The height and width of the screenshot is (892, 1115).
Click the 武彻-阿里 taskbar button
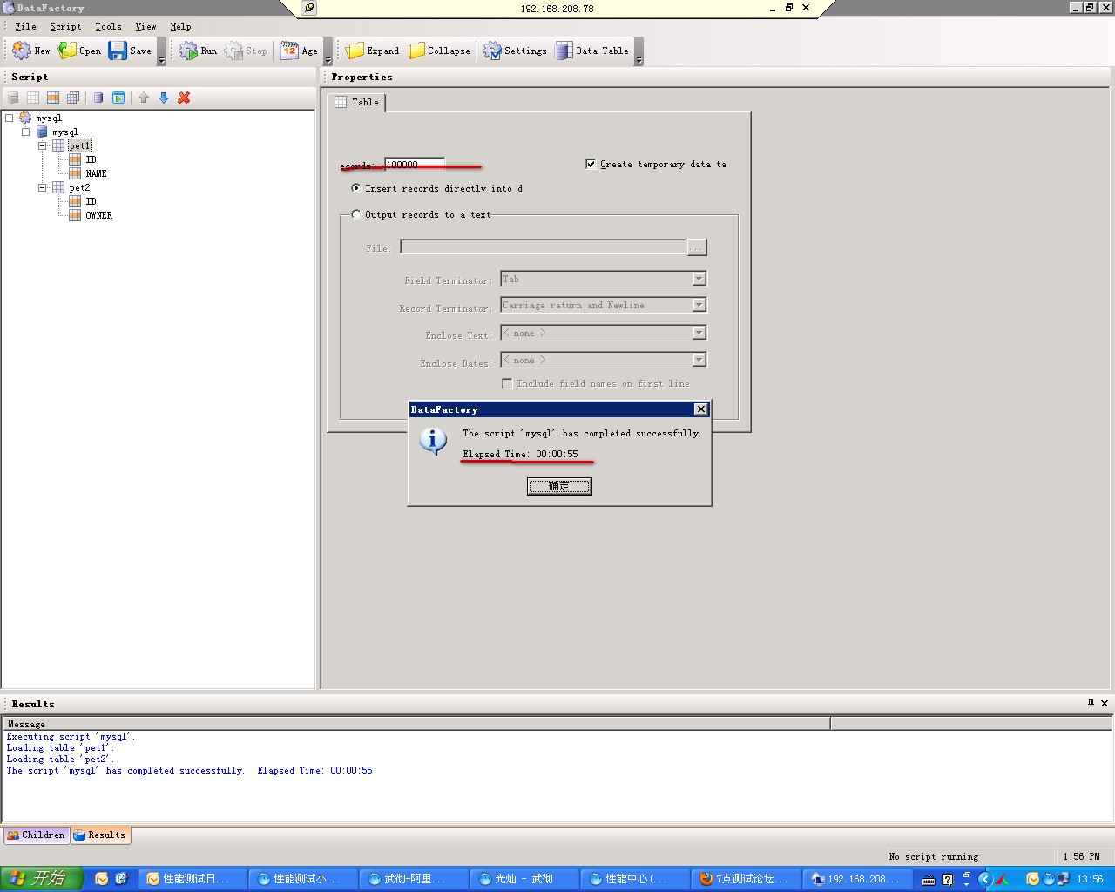[415, 879]
